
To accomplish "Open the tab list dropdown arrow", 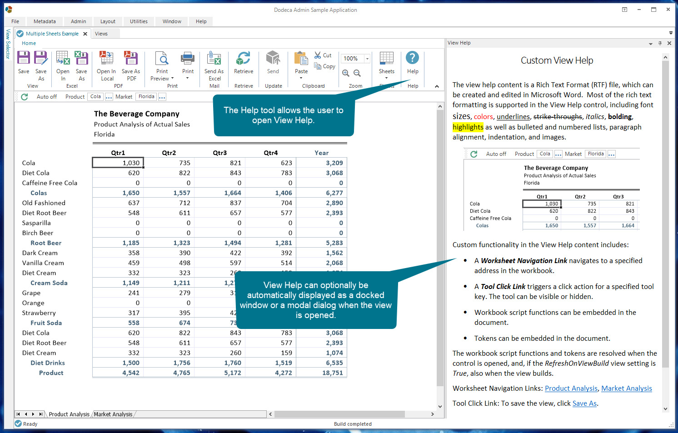I will (671, 33).
